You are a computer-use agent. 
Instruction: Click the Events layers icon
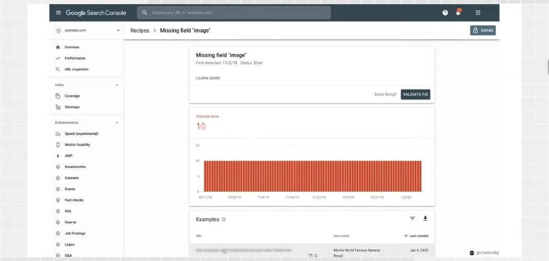click(x=58, y=189)
